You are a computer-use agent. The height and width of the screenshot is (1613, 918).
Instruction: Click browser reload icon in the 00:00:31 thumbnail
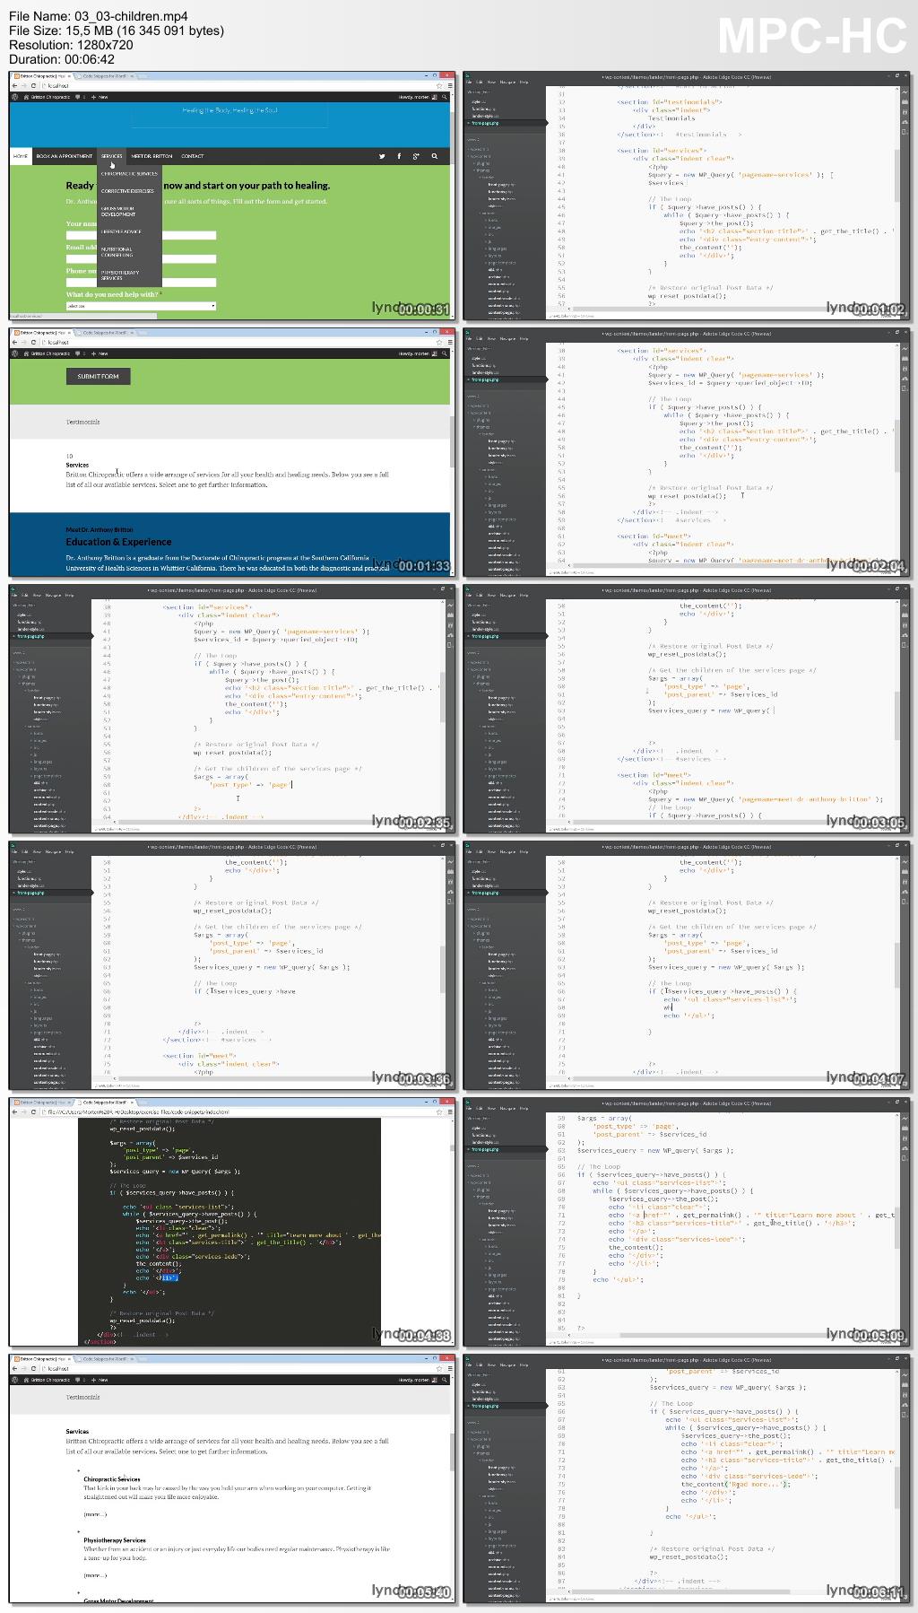(33, 85)
